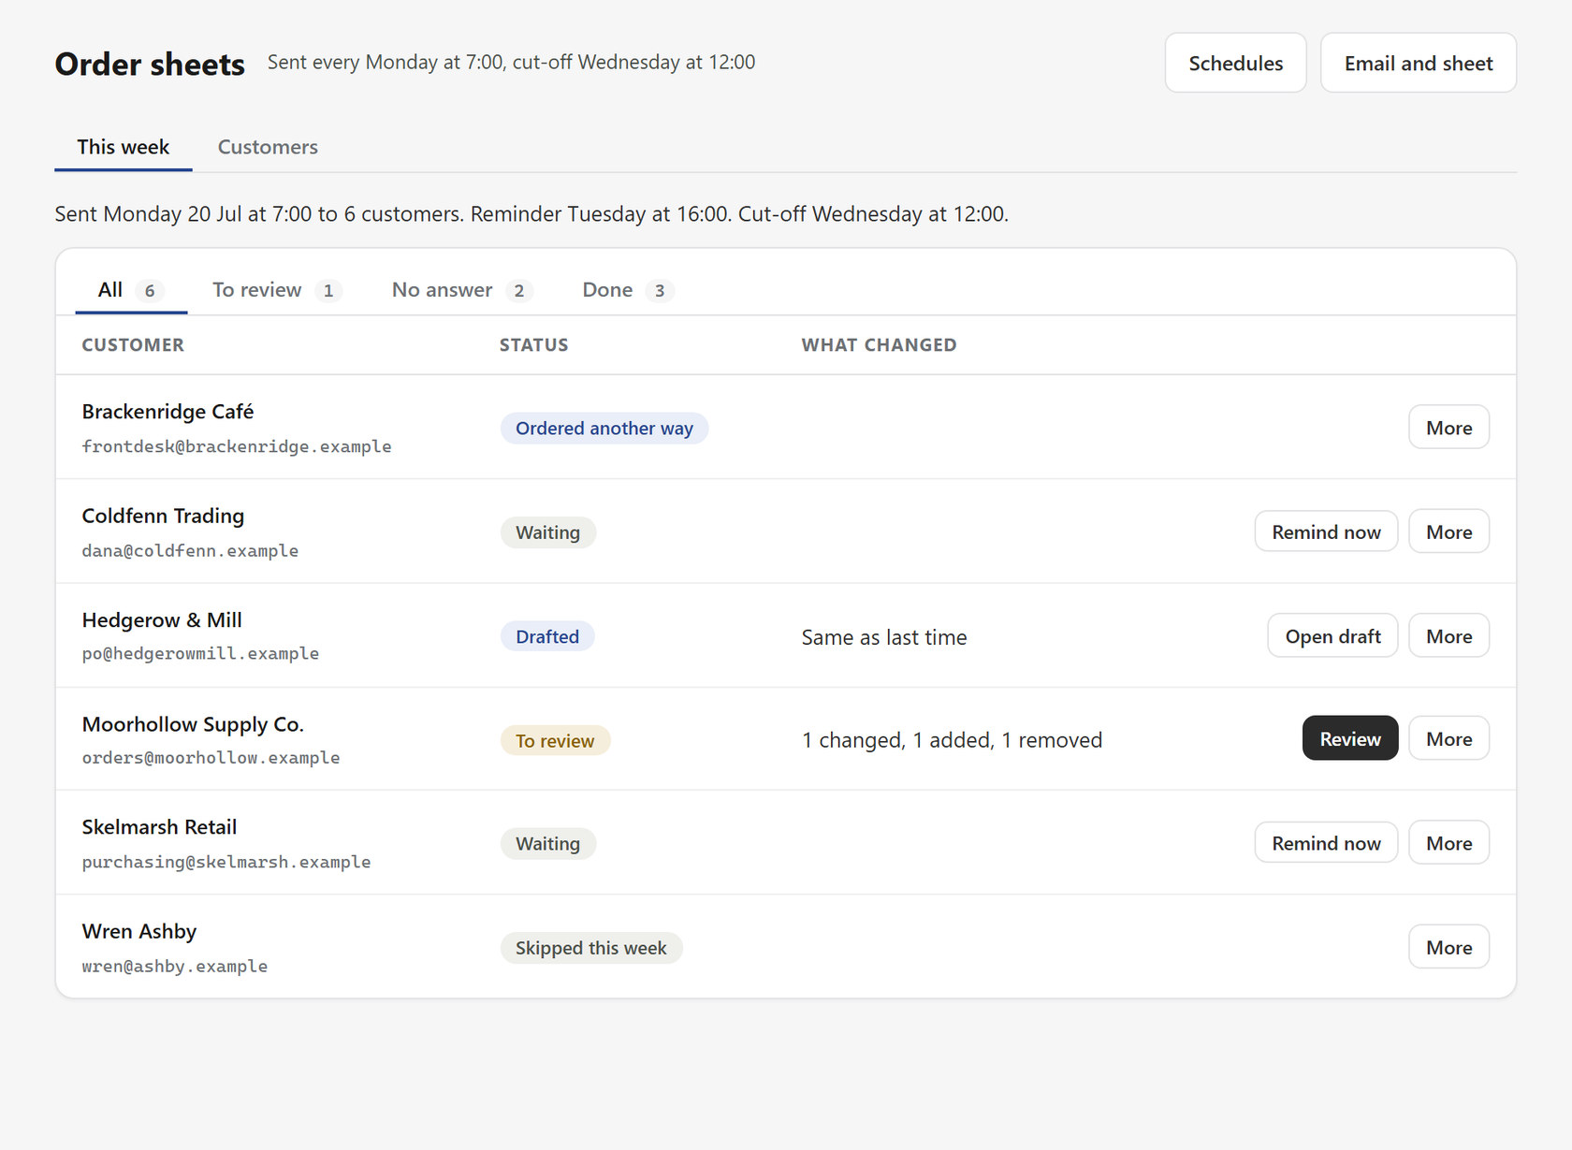Click the Ordered another way status badge
The width and height of the screenshot is (1572, 1150).
tap(604, 428)
